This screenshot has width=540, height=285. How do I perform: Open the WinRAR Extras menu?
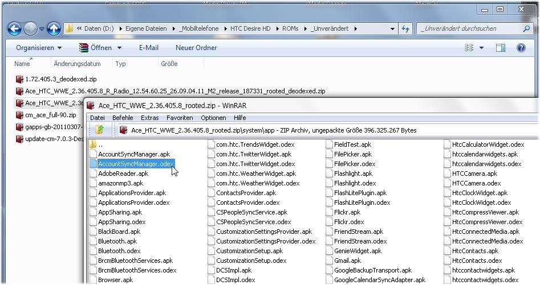tap(150, 118)
